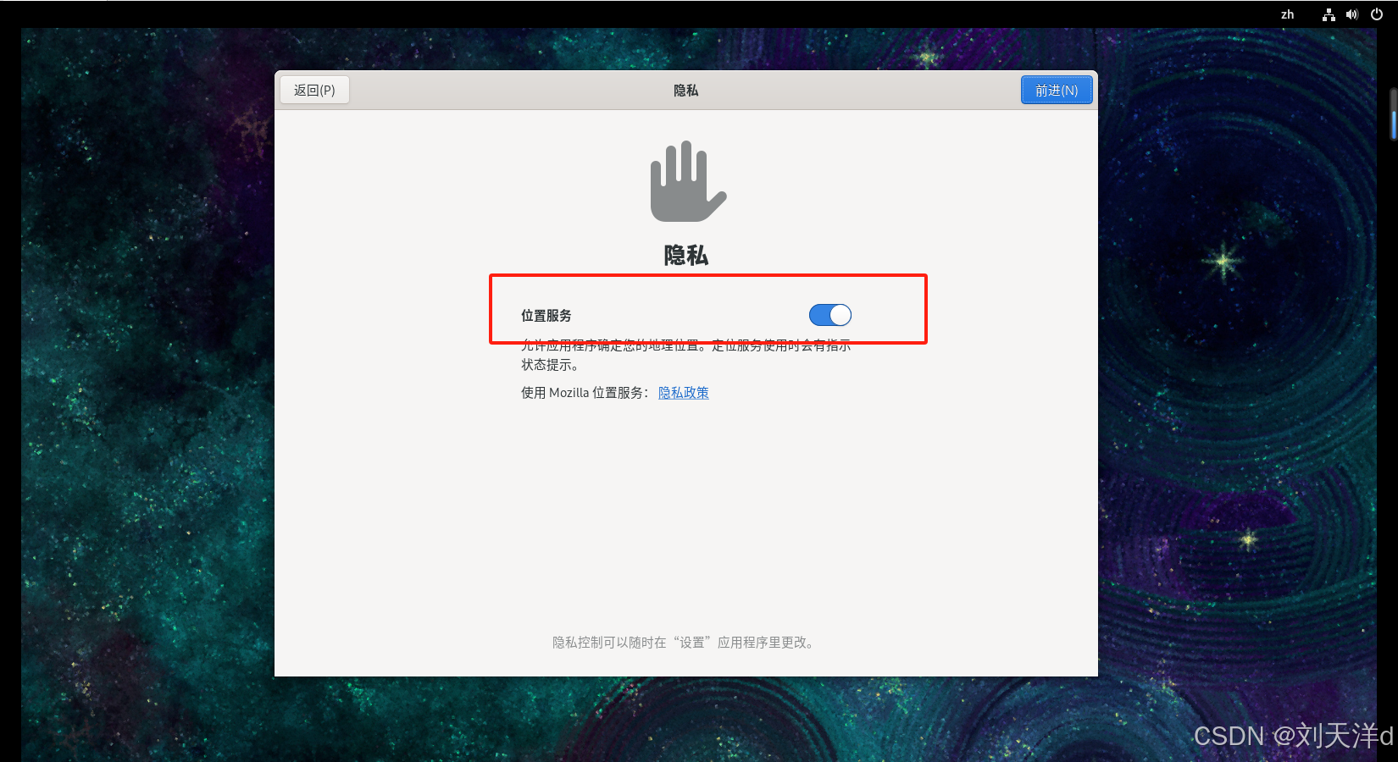Click the 隐私 title in the header bar
The width and height of the screenshot is (1398, 762).
685,90
